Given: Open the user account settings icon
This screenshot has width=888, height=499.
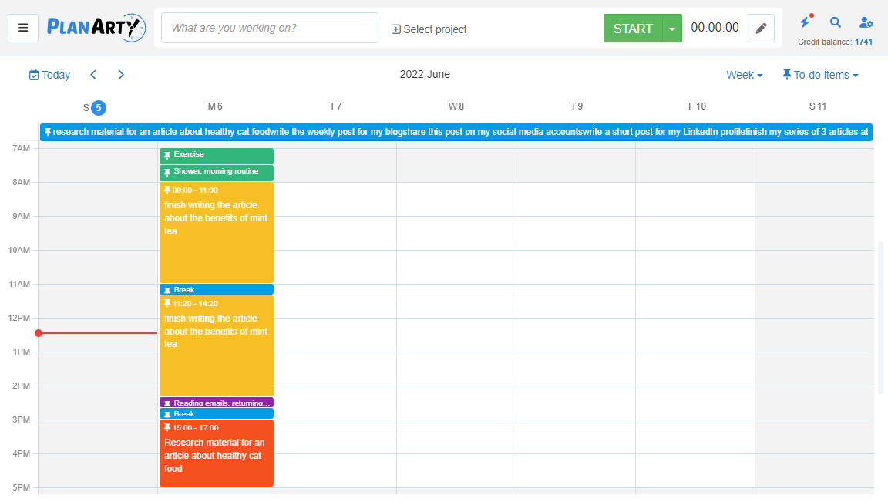Looking at the screenshot, I should (866, 22).
